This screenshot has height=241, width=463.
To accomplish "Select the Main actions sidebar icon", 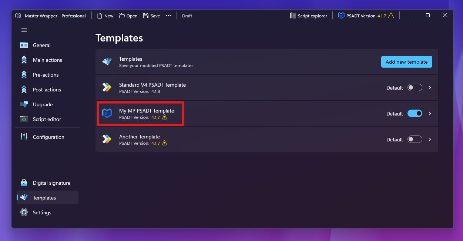I will (24, 60).
